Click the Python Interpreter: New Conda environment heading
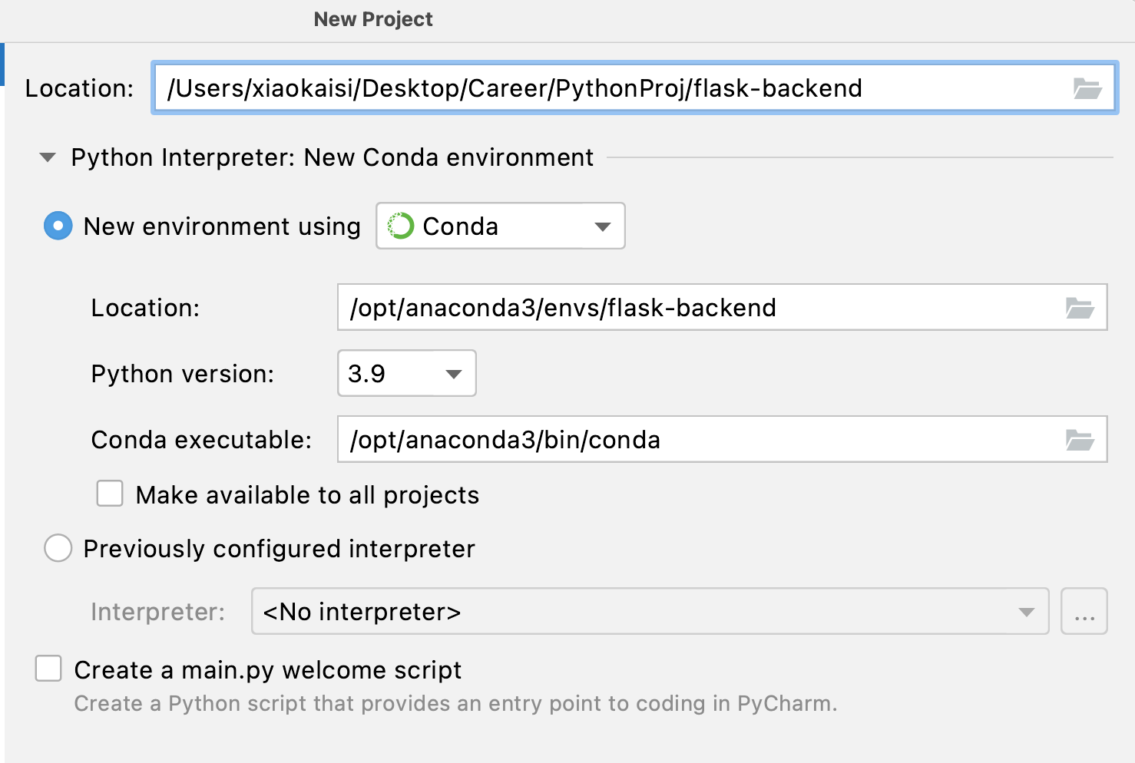Image resolution: width=1135 pixels, height=763 pixels. click(x=332, y=158)
